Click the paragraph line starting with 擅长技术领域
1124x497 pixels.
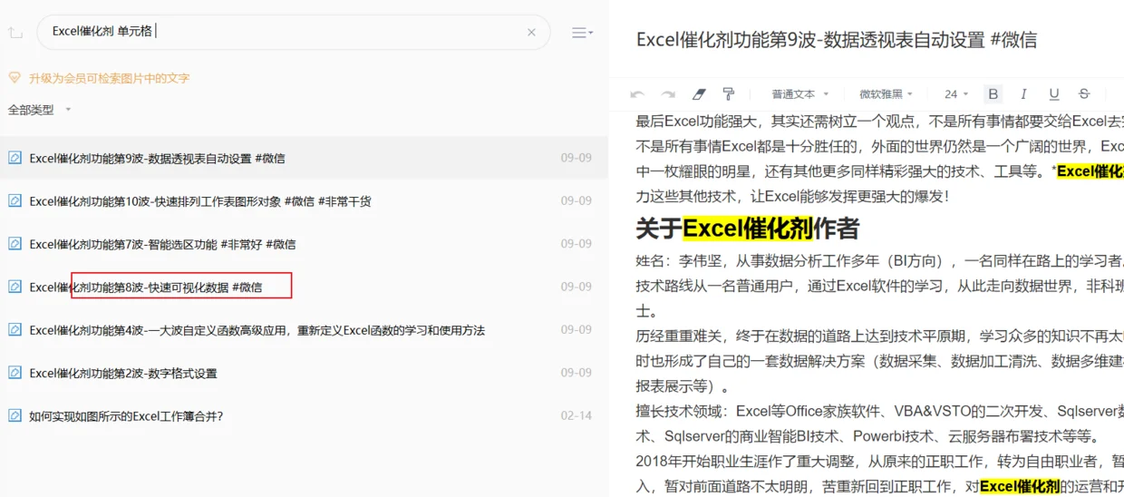tap(879, 412)
